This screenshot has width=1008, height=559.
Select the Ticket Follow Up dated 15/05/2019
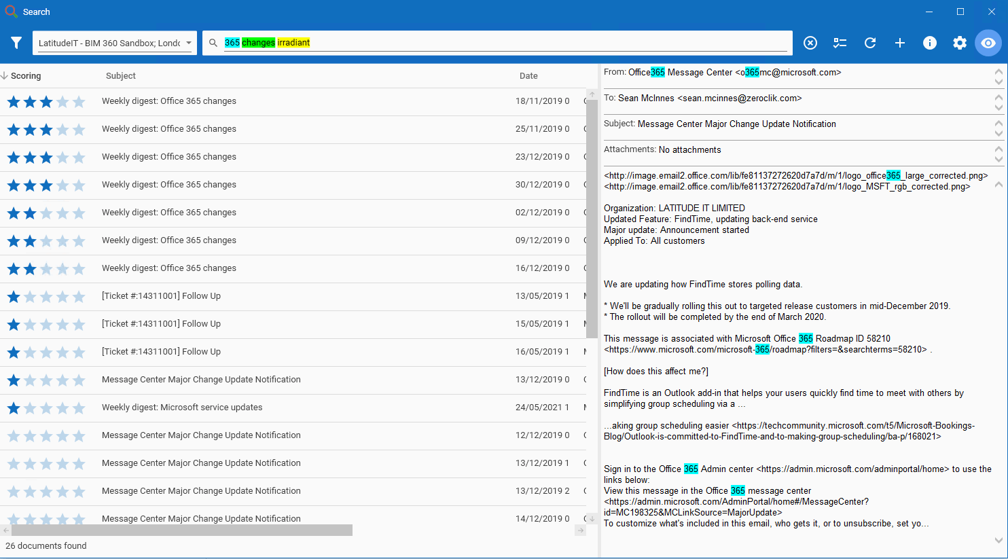[293, 324]
